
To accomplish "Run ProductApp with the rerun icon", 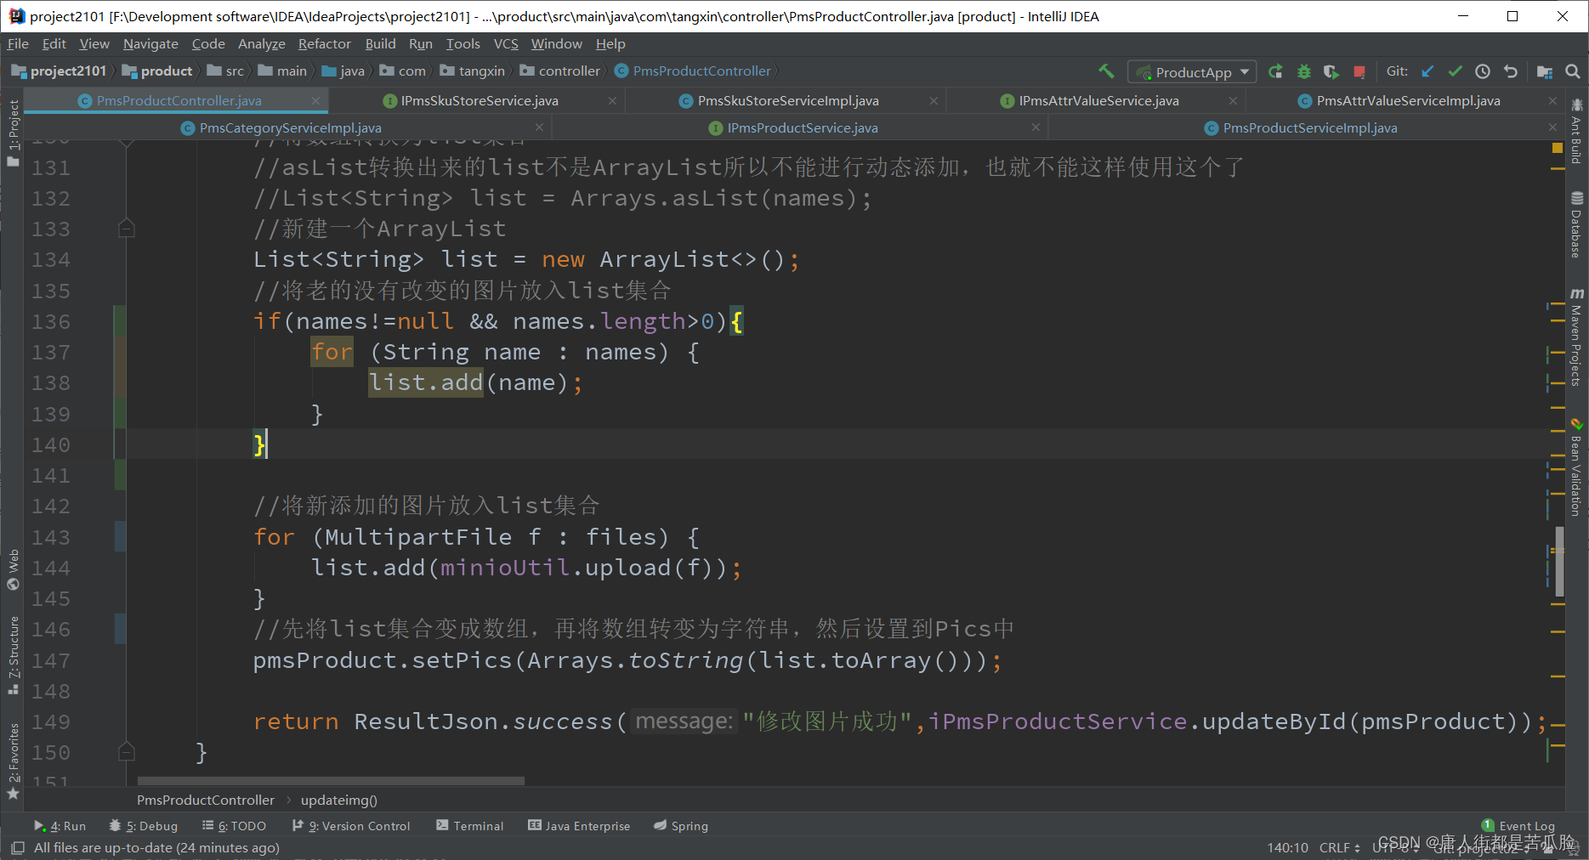I will [1275, 71].
